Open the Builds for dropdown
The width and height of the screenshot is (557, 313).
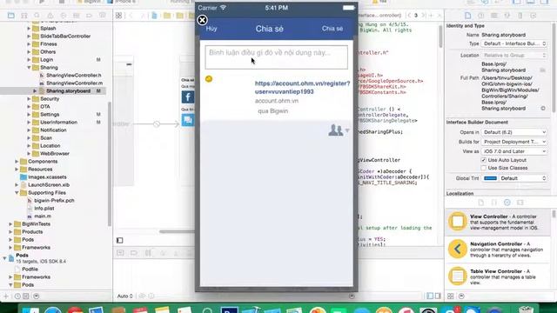click(x=514, y=142)
